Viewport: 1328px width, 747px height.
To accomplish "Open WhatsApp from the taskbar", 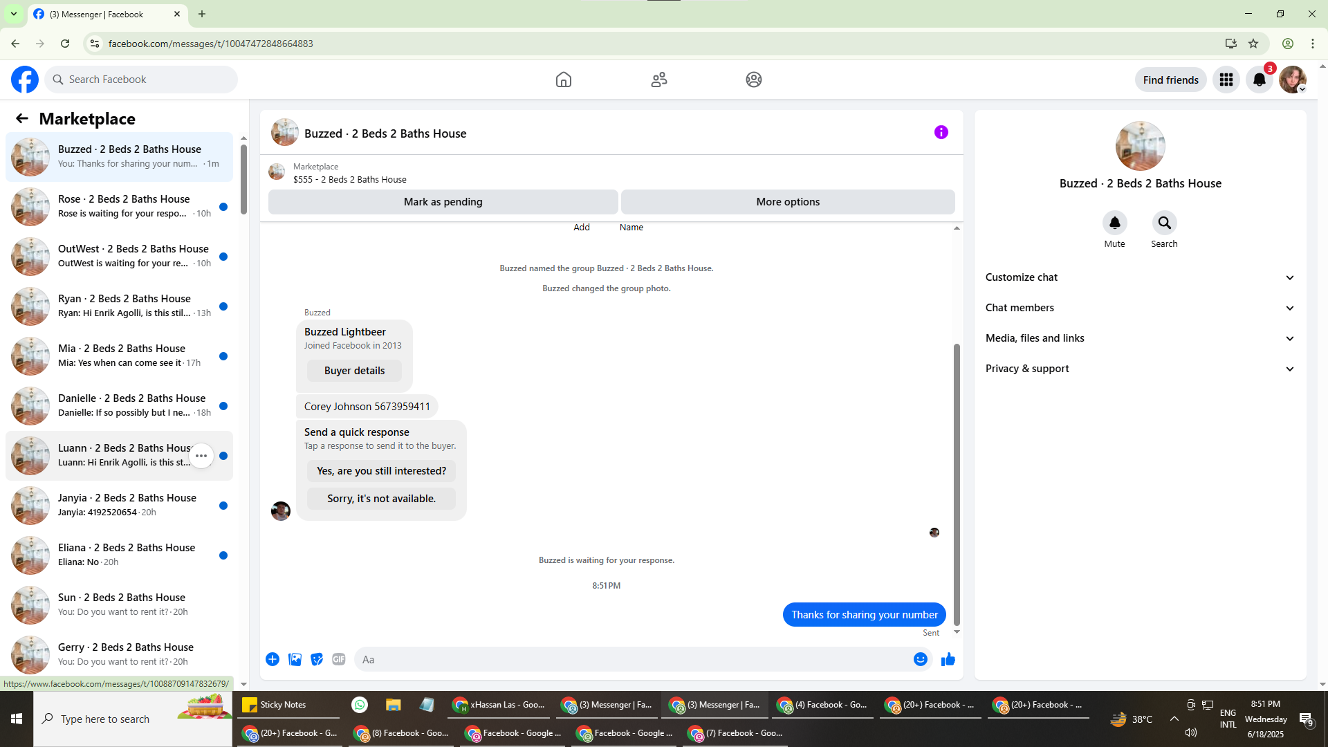I will (360, 705).
